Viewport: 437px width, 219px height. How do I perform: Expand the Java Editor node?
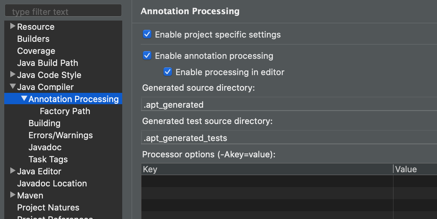(13, 171)
